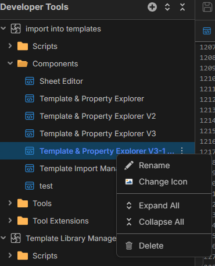Click the component tab icon above line numbers

(207, 31)
